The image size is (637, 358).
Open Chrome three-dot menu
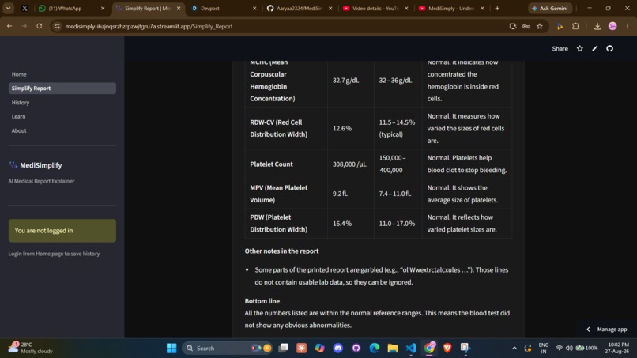pyautogui.click(x=628, y=26)
